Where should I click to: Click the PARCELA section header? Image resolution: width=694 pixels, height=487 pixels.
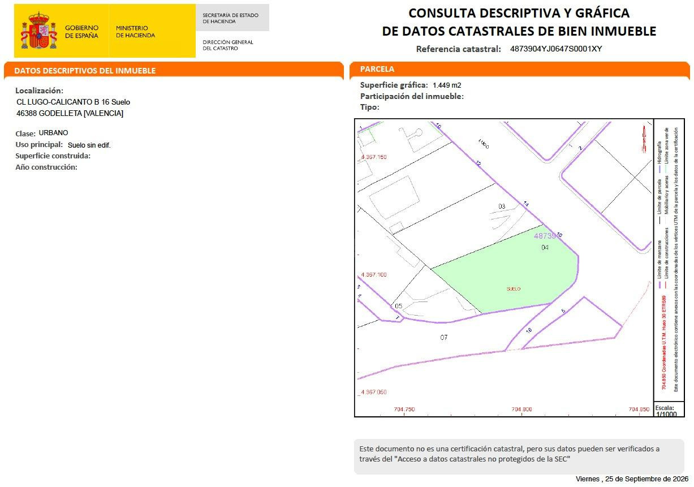coord(377,69)
